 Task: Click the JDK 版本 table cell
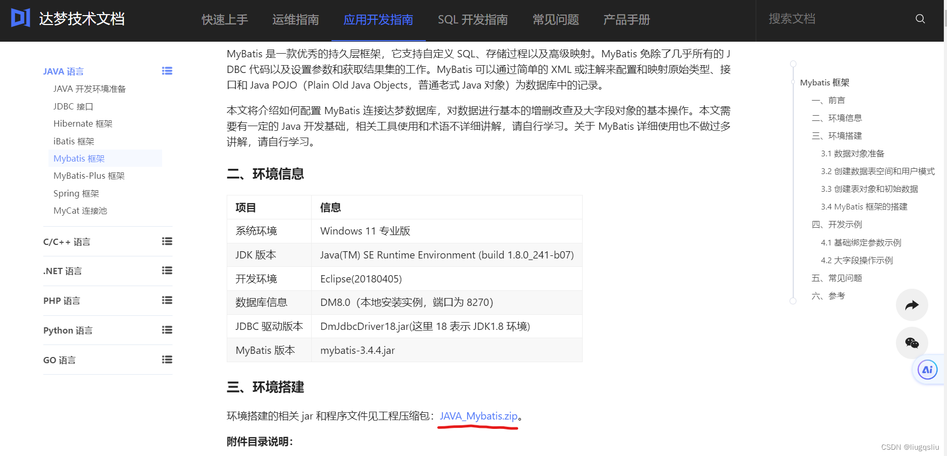269,255
